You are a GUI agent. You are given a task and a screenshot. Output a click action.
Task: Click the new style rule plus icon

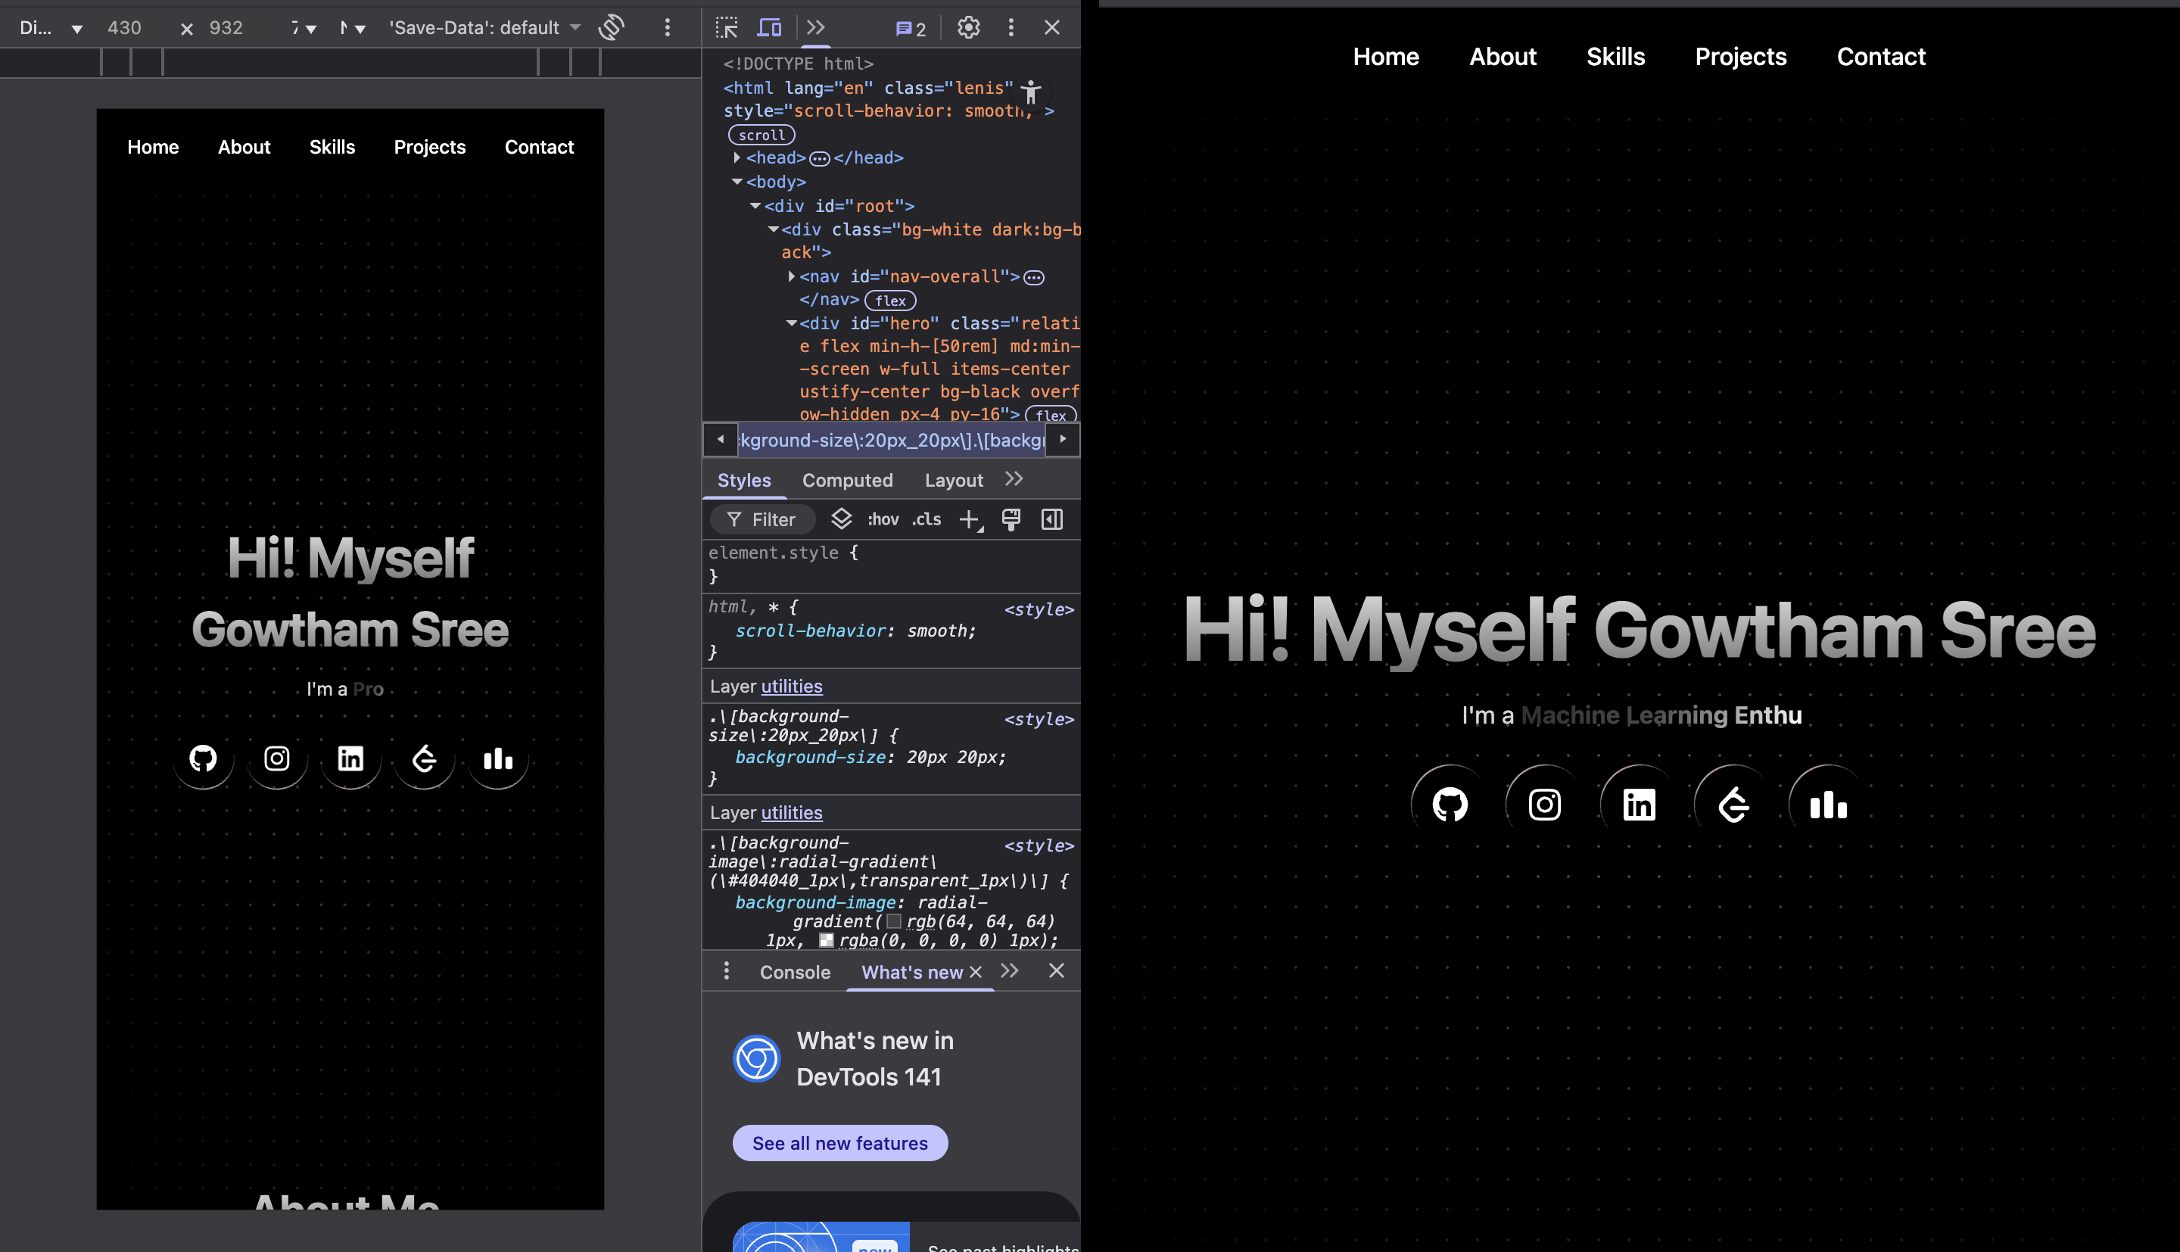[x=970, y=519]
